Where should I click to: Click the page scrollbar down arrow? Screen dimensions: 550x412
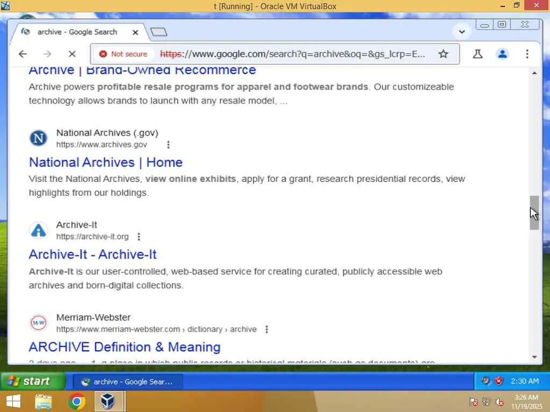click(x=534, y=357)
